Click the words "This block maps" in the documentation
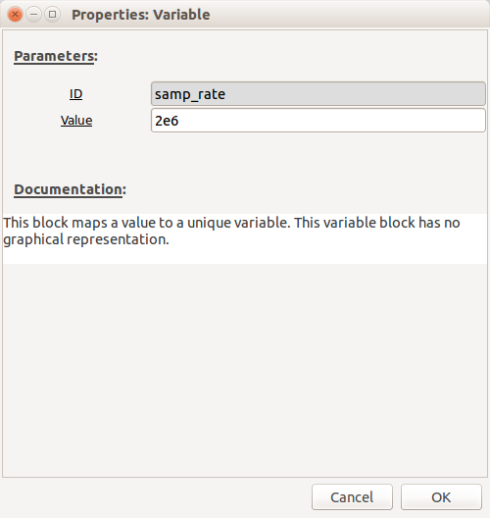490x518 pixels. (x=56, y=223)
